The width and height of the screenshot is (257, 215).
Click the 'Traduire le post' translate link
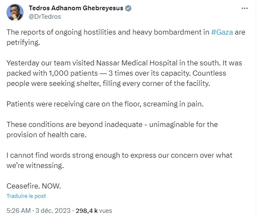point(26,196)
